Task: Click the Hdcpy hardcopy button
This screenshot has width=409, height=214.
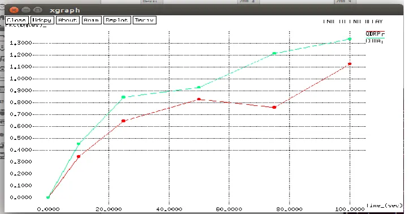Action: click(42, 20)
